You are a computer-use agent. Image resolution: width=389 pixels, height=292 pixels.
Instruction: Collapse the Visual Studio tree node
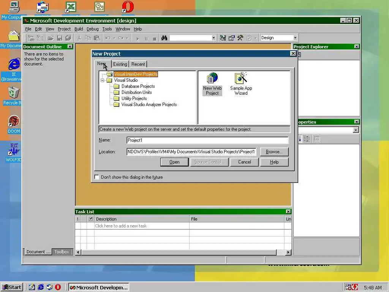pyautogui.click(x=102, y=80)
